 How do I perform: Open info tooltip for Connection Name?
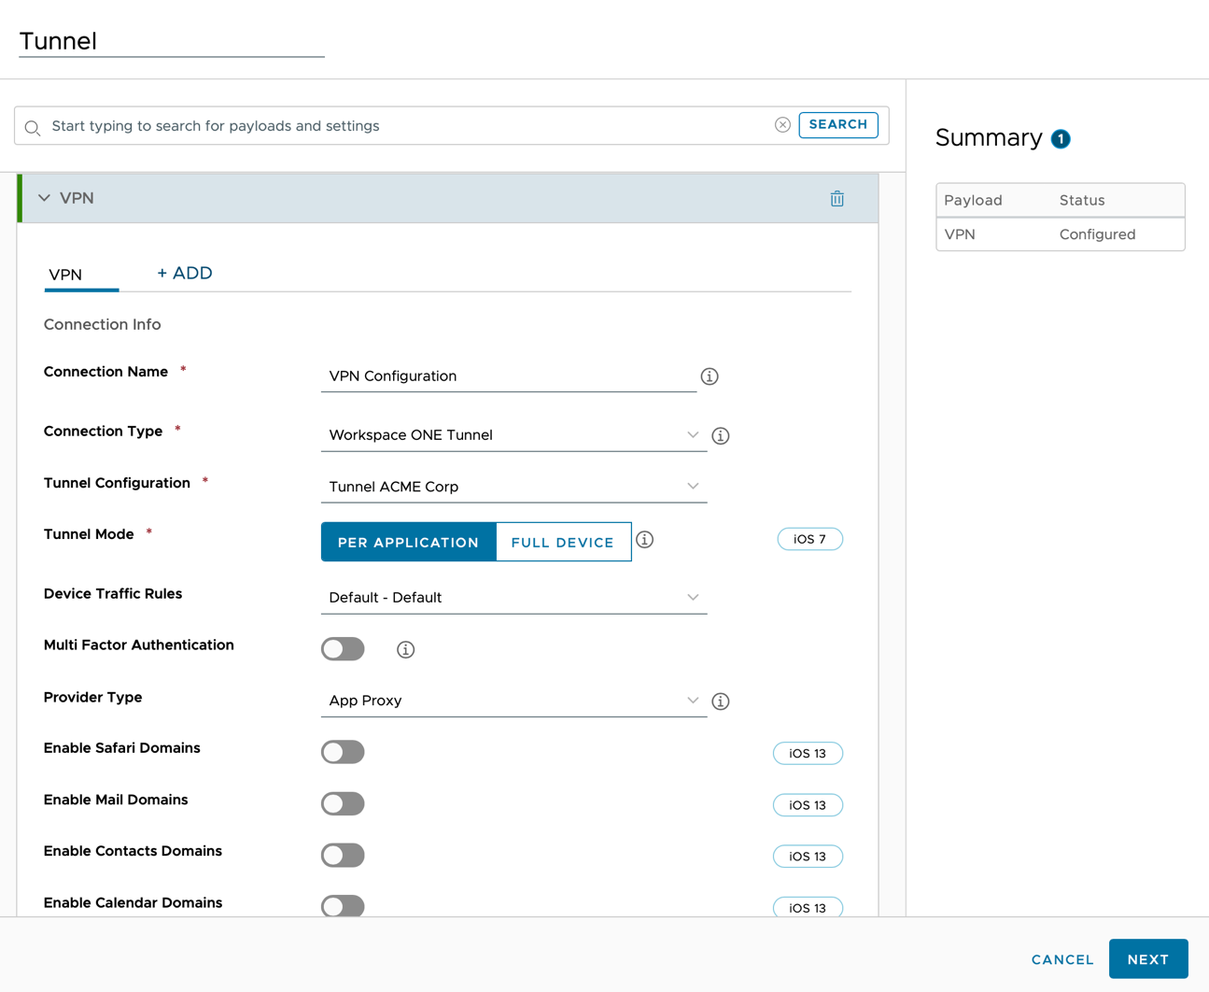(710, 376)
